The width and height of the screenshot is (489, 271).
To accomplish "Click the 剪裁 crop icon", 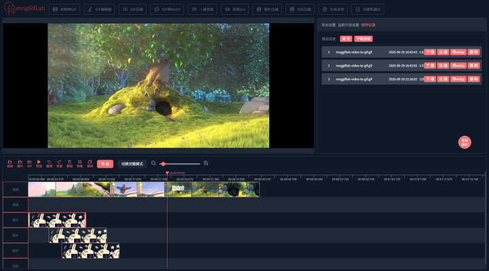I will click(80, 164).
